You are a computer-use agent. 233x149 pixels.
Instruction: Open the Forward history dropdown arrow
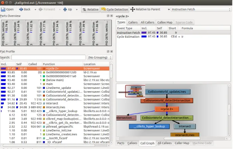click(x=59, y=10)
